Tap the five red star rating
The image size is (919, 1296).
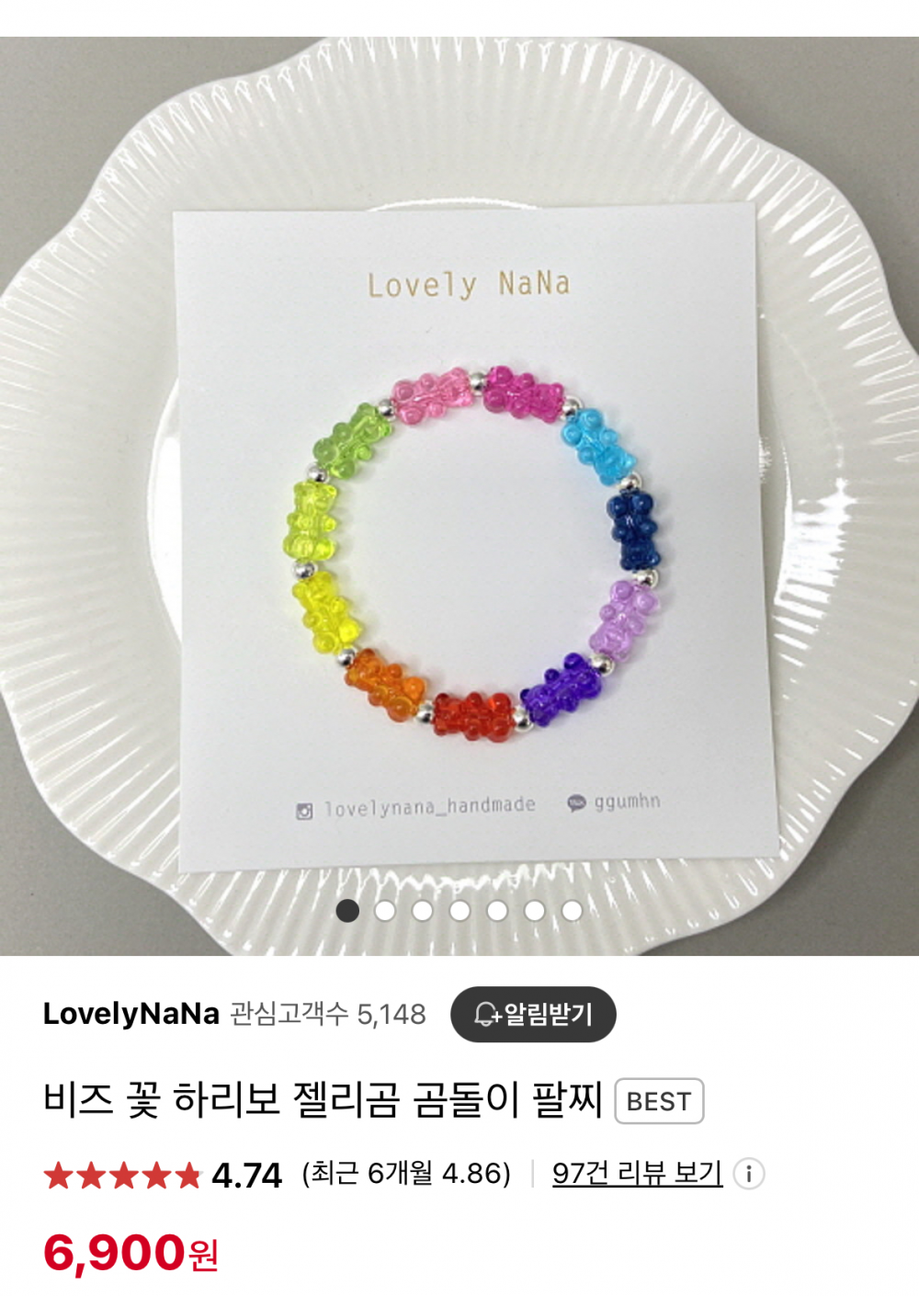click(121, 1175)
